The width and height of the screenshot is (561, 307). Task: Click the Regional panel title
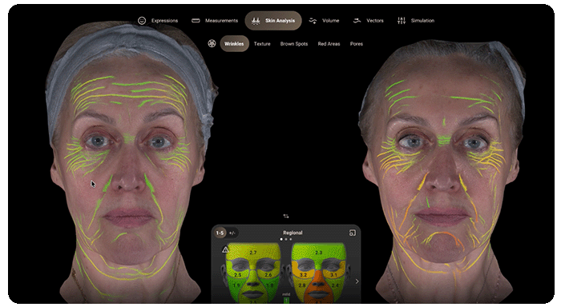[293, 233]
